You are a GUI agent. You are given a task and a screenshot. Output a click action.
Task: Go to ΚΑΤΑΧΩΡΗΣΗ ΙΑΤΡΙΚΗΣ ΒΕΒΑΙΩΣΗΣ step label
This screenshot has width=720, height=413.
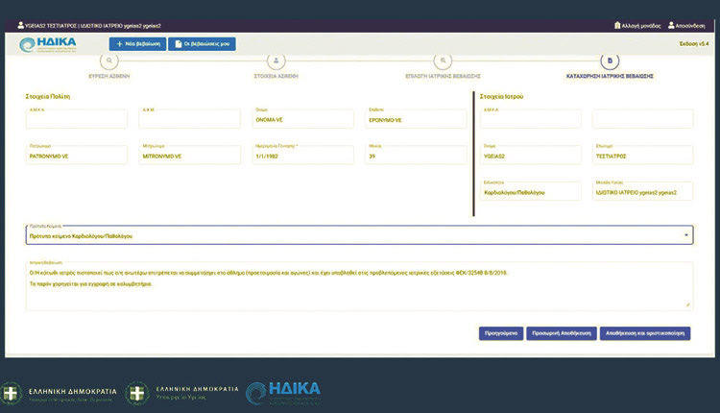tap(610, 76)
